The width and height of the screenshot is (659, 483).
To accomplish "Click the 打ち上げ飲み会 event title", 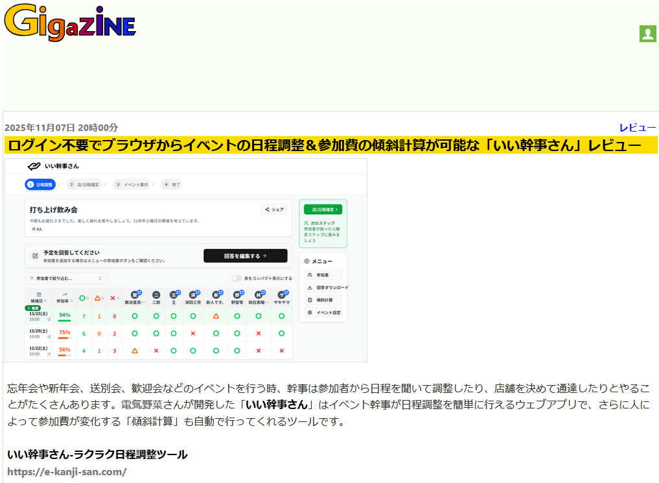I will tap(53, 210).
